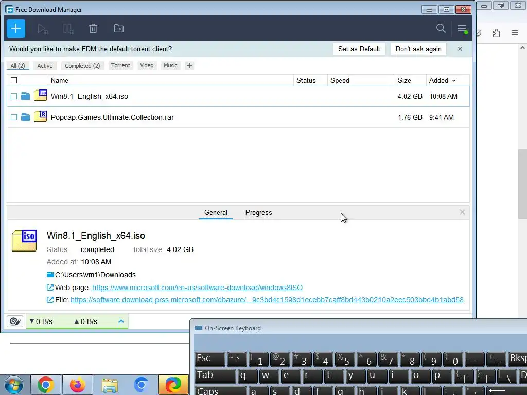The width and height of the screenshot is (527, 395).
Task: Switch to Completed (2) filter tab
Action: coord(82,66)
